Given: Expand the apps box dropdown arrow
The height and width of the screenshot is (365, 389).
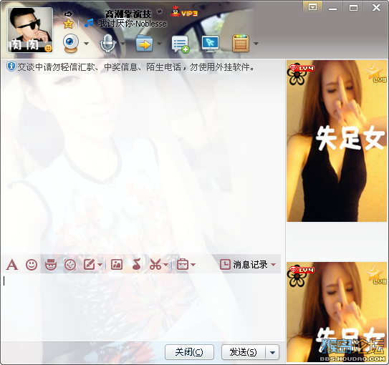Looking at the screenshot, I should coord(256,44).
